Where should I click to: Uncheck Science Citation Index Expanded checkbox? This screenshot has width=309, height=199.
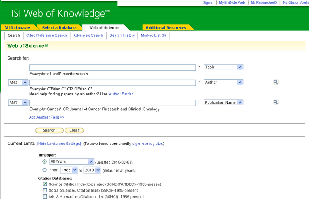(x=45, y=184)
